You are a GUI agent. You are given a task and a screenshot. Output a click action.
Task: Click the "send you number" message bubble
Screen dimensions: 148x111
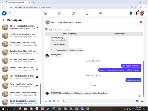tap(133, 80)
